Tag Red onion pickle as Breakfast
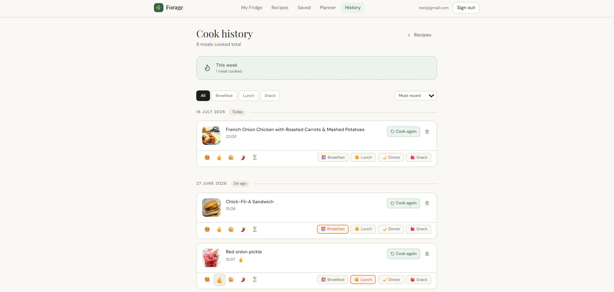This screenshot has height=292, width=614. (333, 280)
